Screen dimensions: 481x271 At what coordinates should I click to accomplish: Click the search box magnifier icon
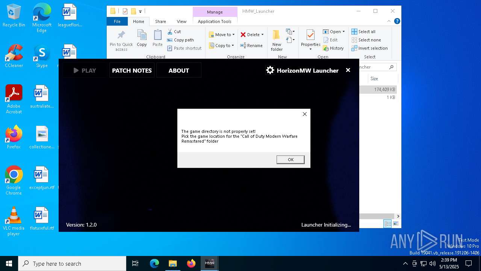point(391,67)
